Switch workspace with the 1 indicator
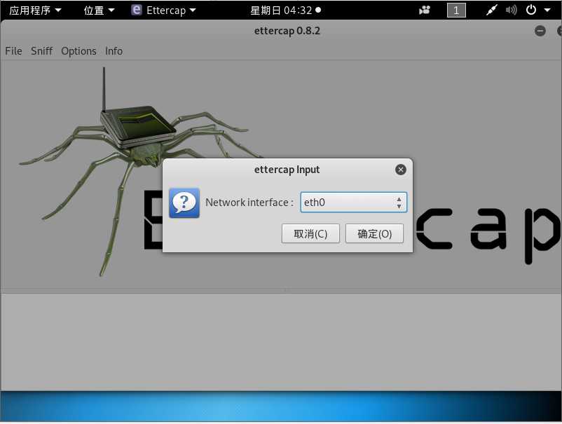The image size is (562, 424). pyautogui.click(x=456, y=10)
